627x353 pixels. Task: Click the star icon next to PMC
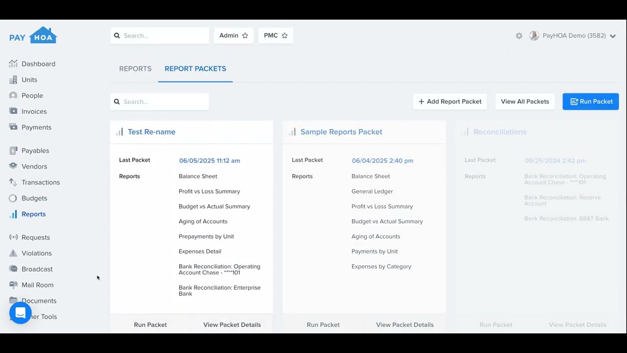tap(285, 35)
